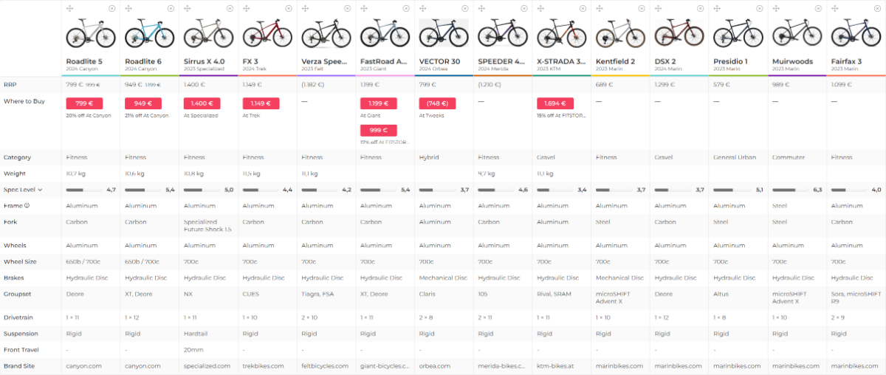Click the Drivetrain row label
886x375 pixels.
pos(17,317)
